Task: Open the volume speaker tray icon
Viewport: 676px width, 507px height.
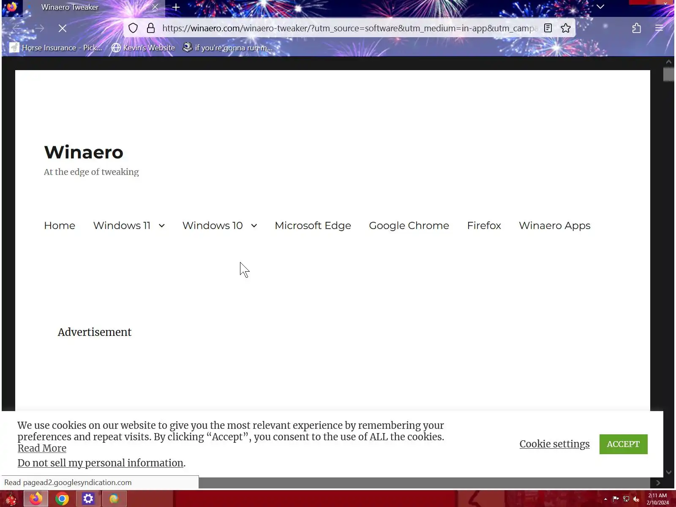Action: (x=636, y=499)
